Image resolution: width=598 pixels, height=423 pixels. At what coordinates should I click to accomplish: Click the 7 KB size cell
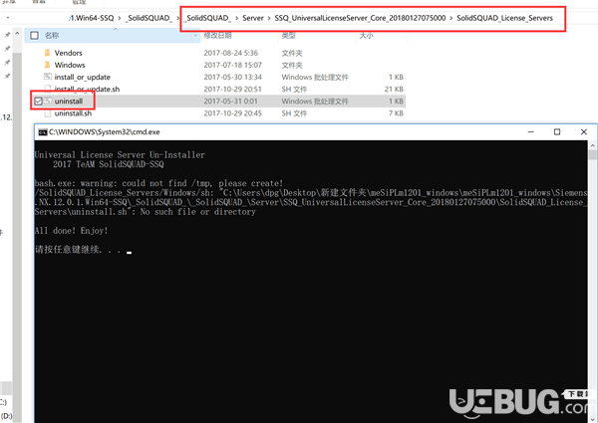tap(396, 113)
